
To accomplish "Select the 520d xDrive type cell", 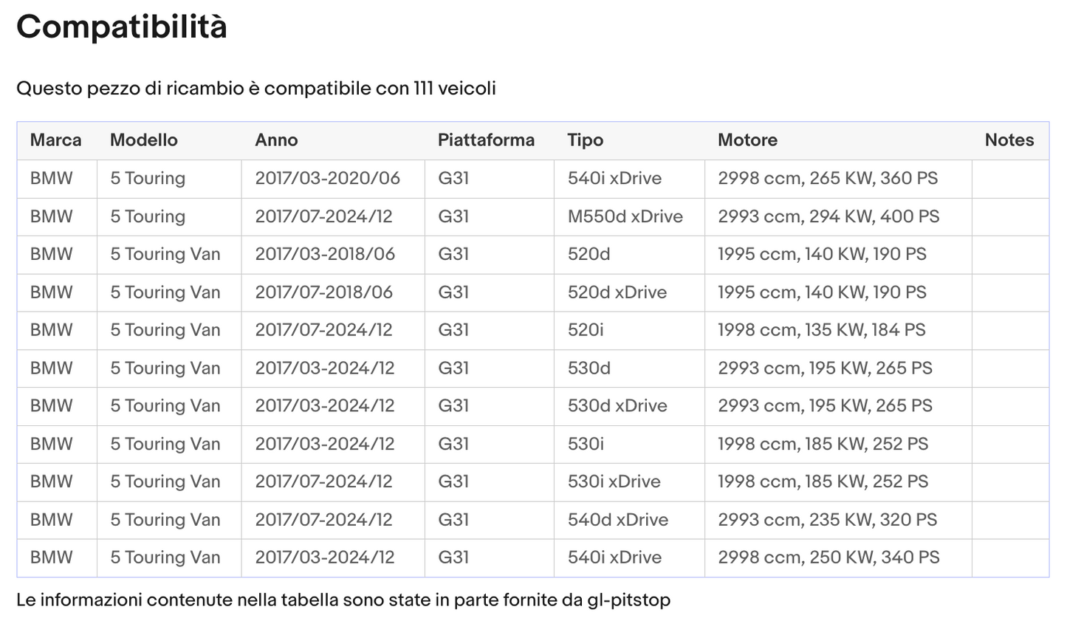I will [x=617, y=292].
